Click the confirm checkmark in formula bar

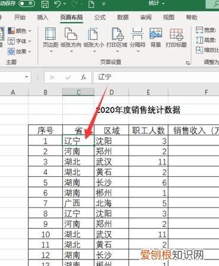tap(68, 77)
